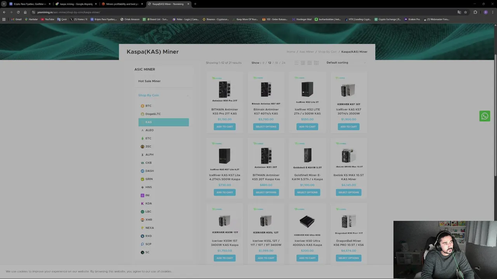Viewport: 497px width, 279px height.
Task: Select options for Bitmain Antminer KS7 40Th/s
Action: [x=266, y=127]
